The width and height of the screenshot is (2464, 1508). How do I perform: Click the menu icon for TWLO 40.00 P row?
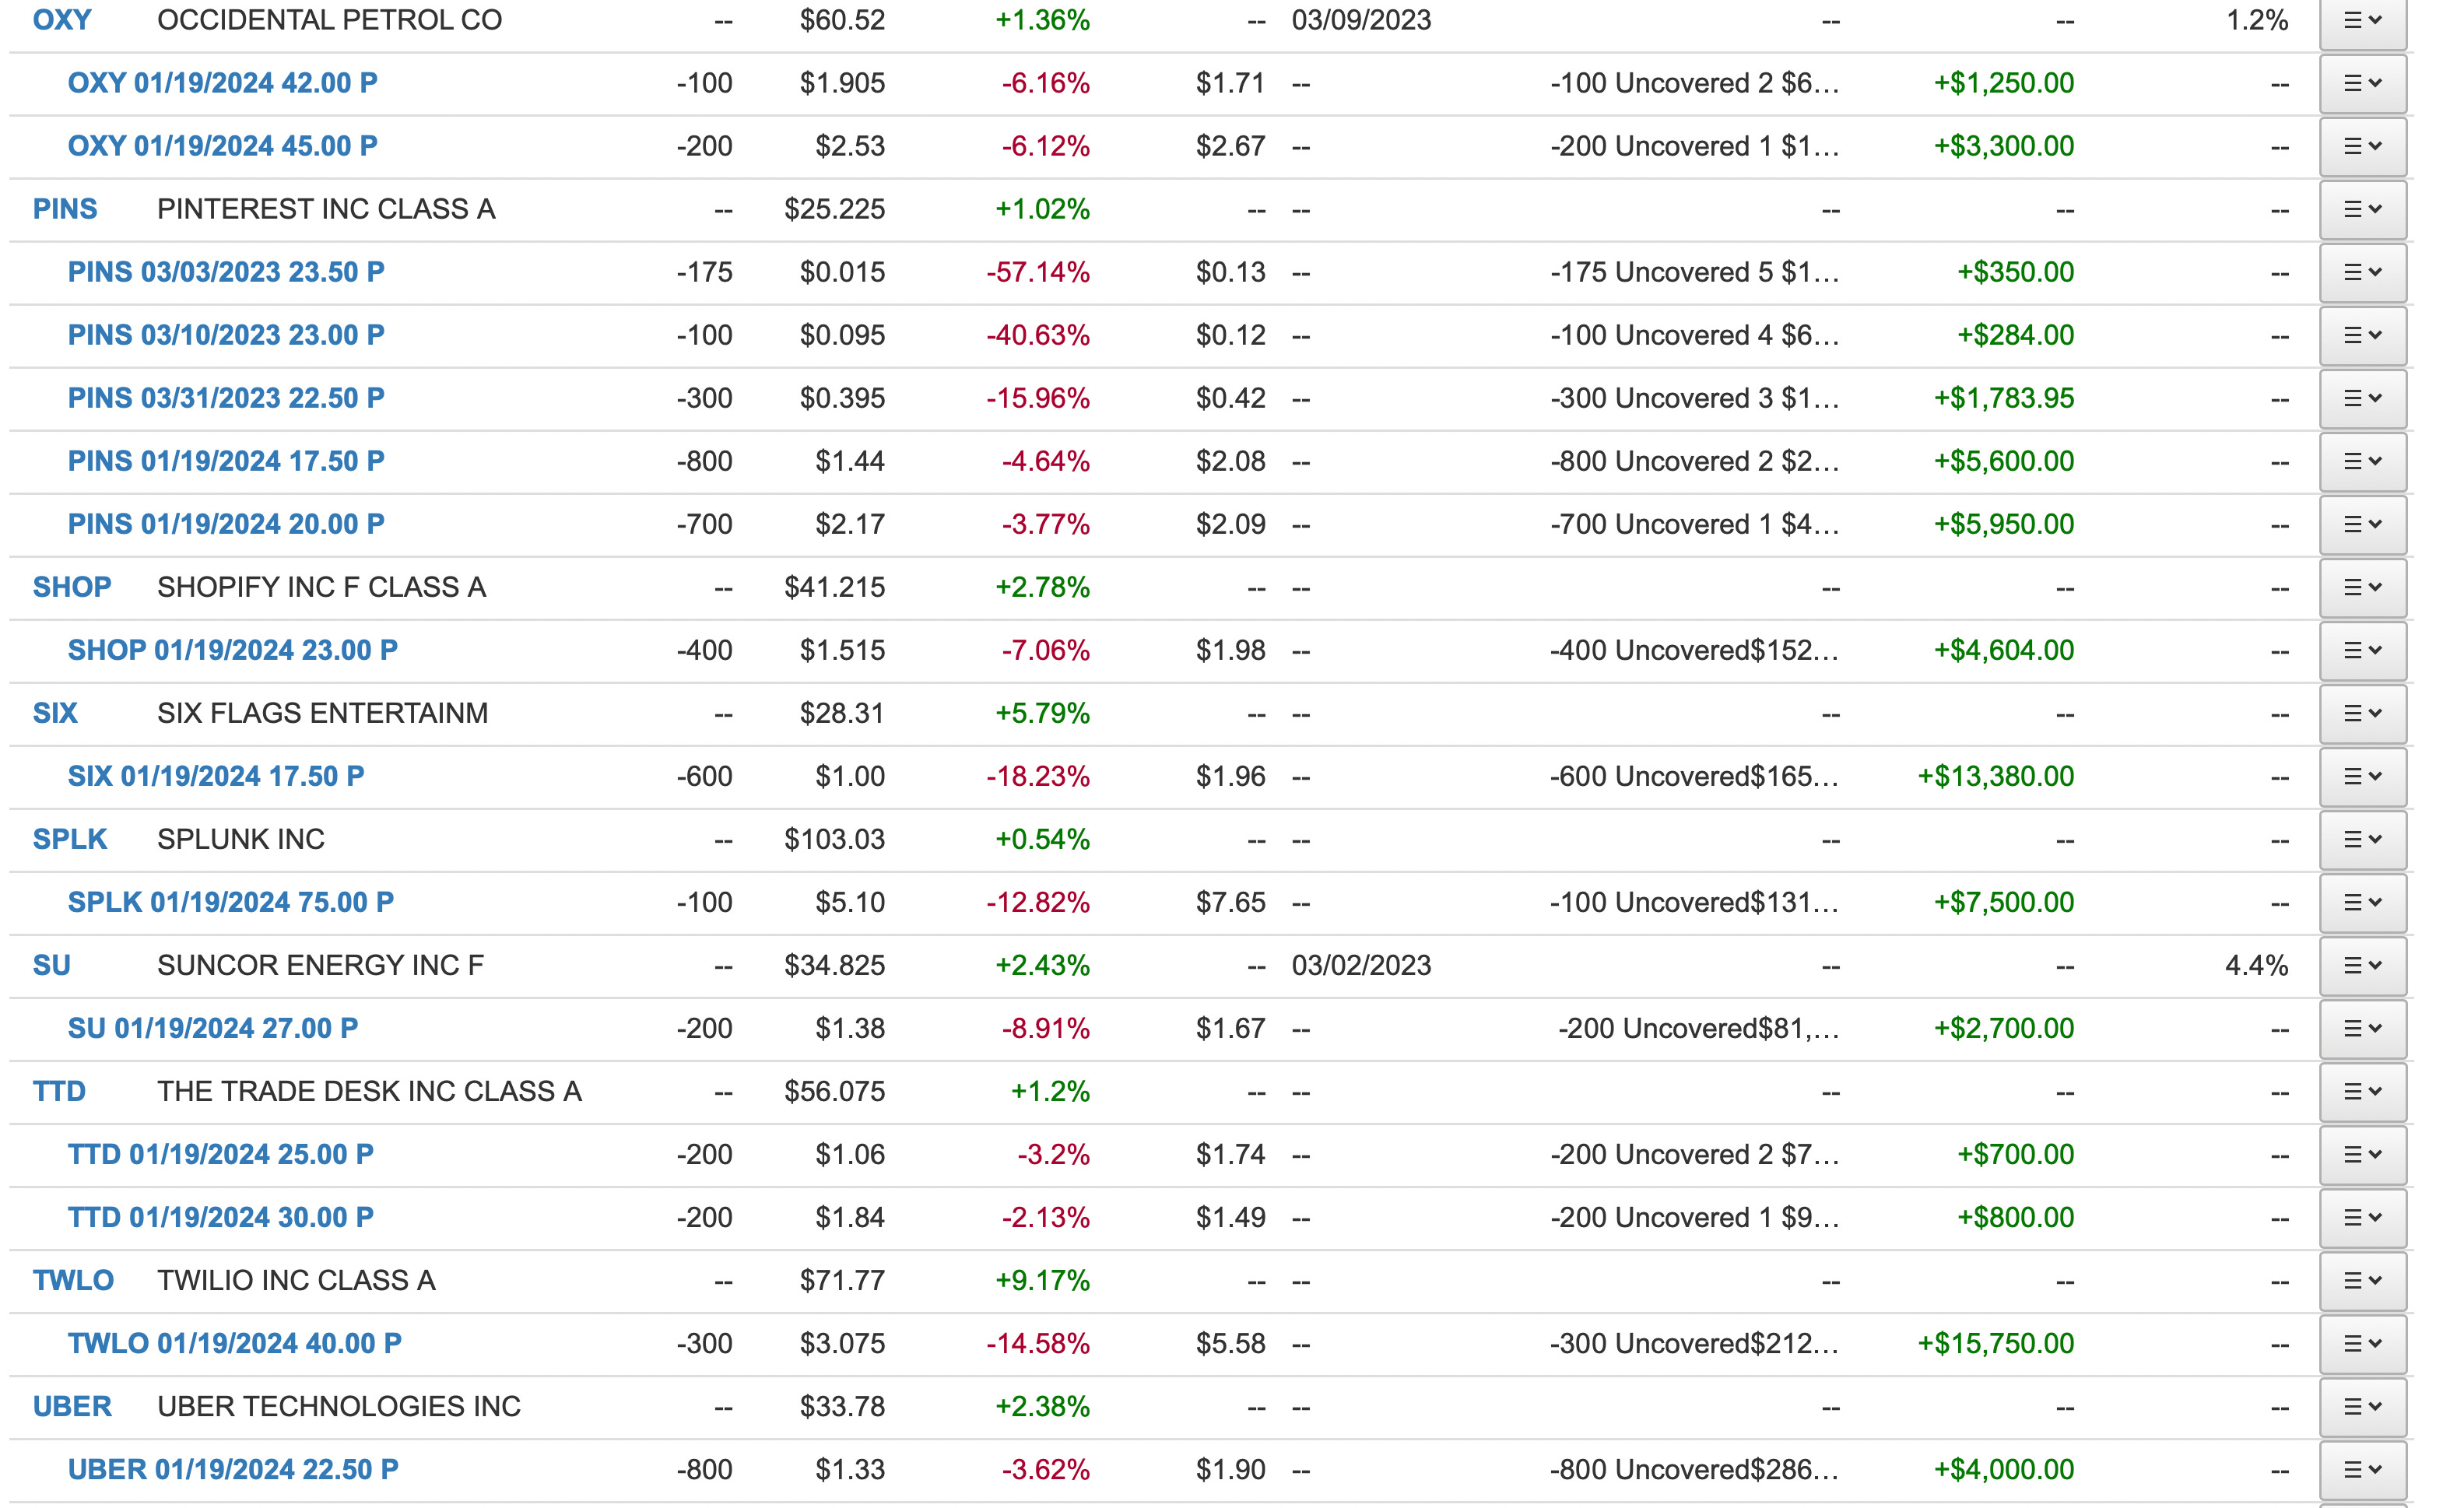click(x=2362, y=1344)
